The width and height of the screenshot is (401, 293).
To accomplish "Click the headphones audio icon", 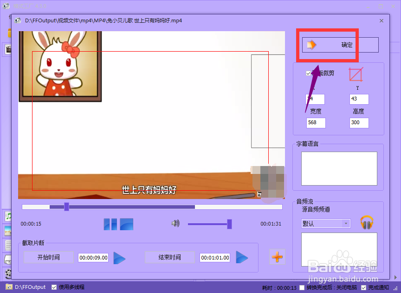I will coord(367,222).
